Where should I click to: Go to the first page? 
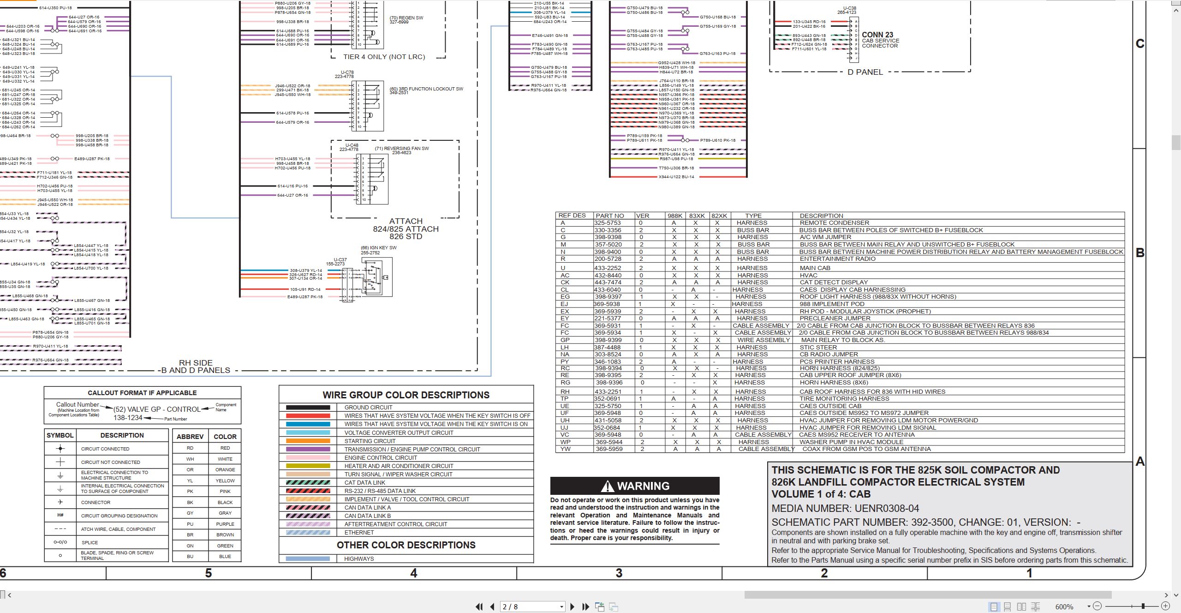[x=479, y=607]
